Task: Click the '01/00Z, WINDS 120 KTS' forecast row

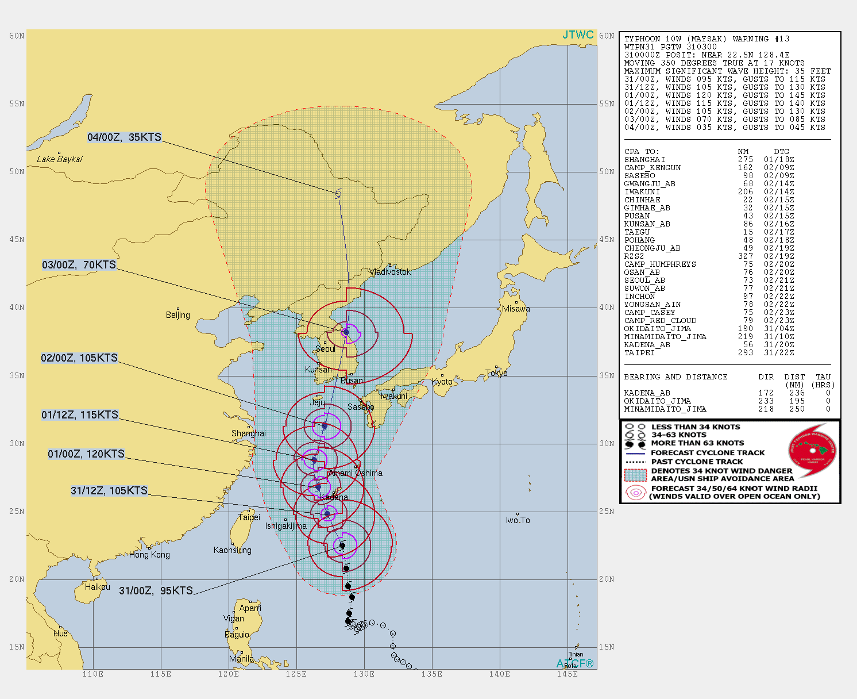Action: pos(725,95)
